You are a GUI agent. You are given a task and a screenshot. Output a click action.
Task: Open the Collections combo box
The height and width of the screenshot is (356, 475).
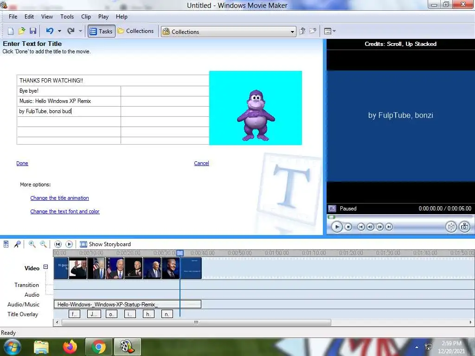coord(228,32)
